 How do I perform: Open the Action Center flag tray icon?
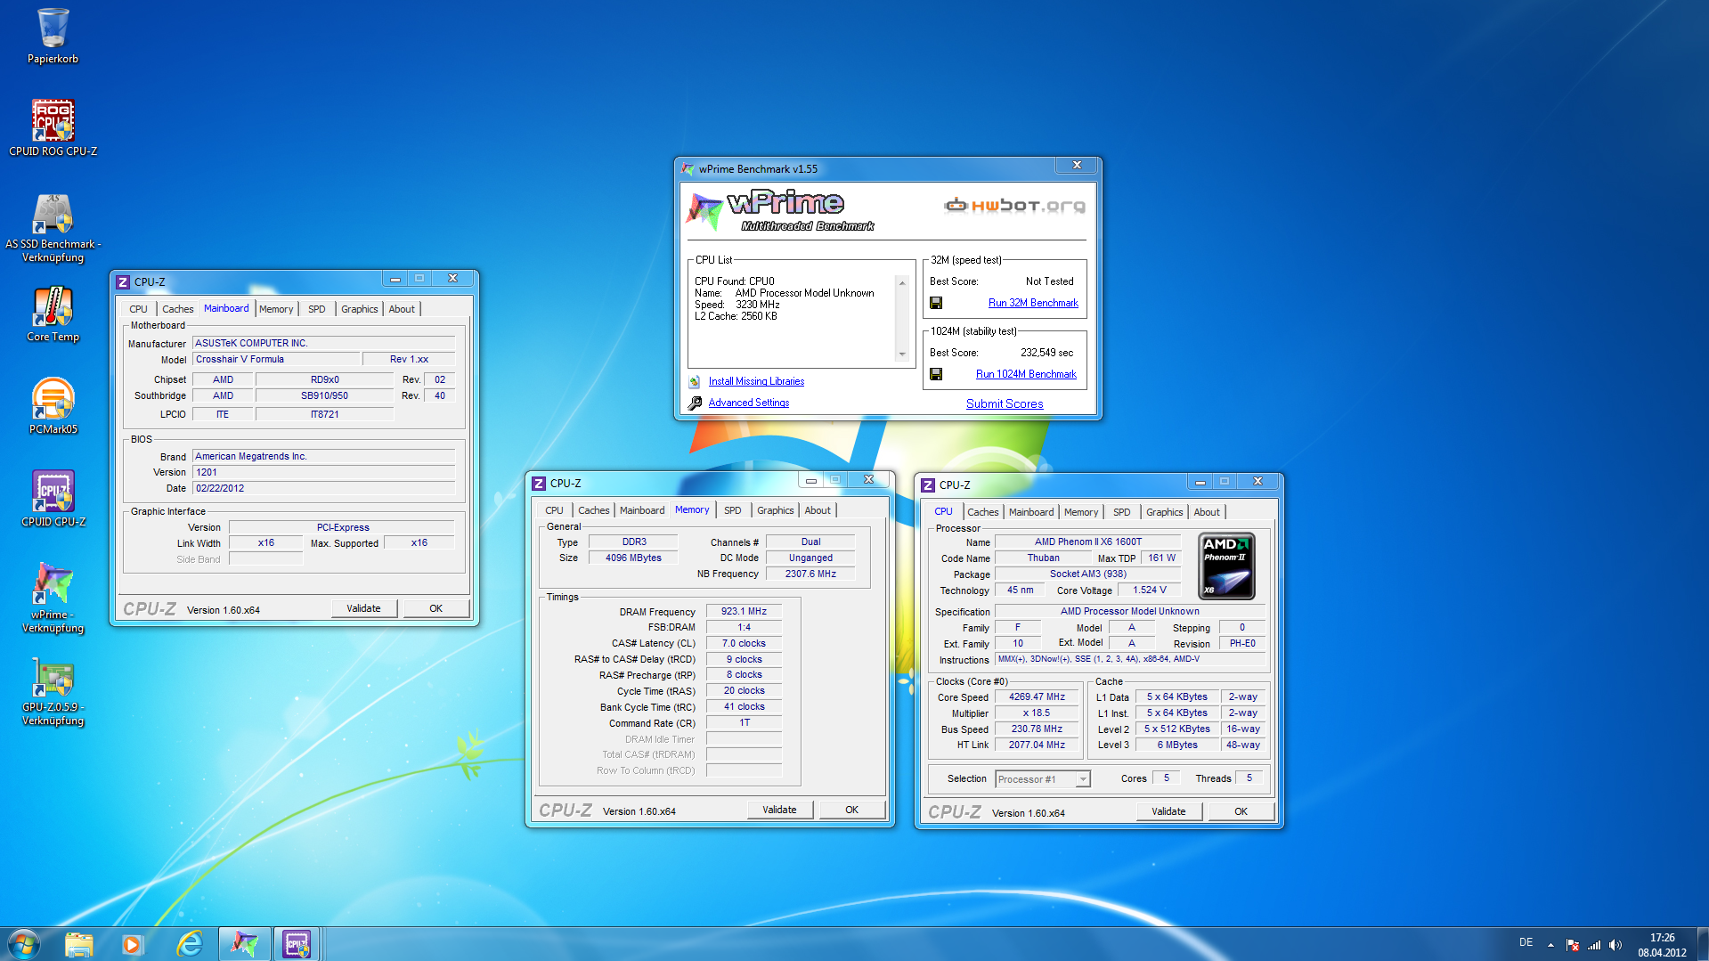click(x=1573, y=944)
